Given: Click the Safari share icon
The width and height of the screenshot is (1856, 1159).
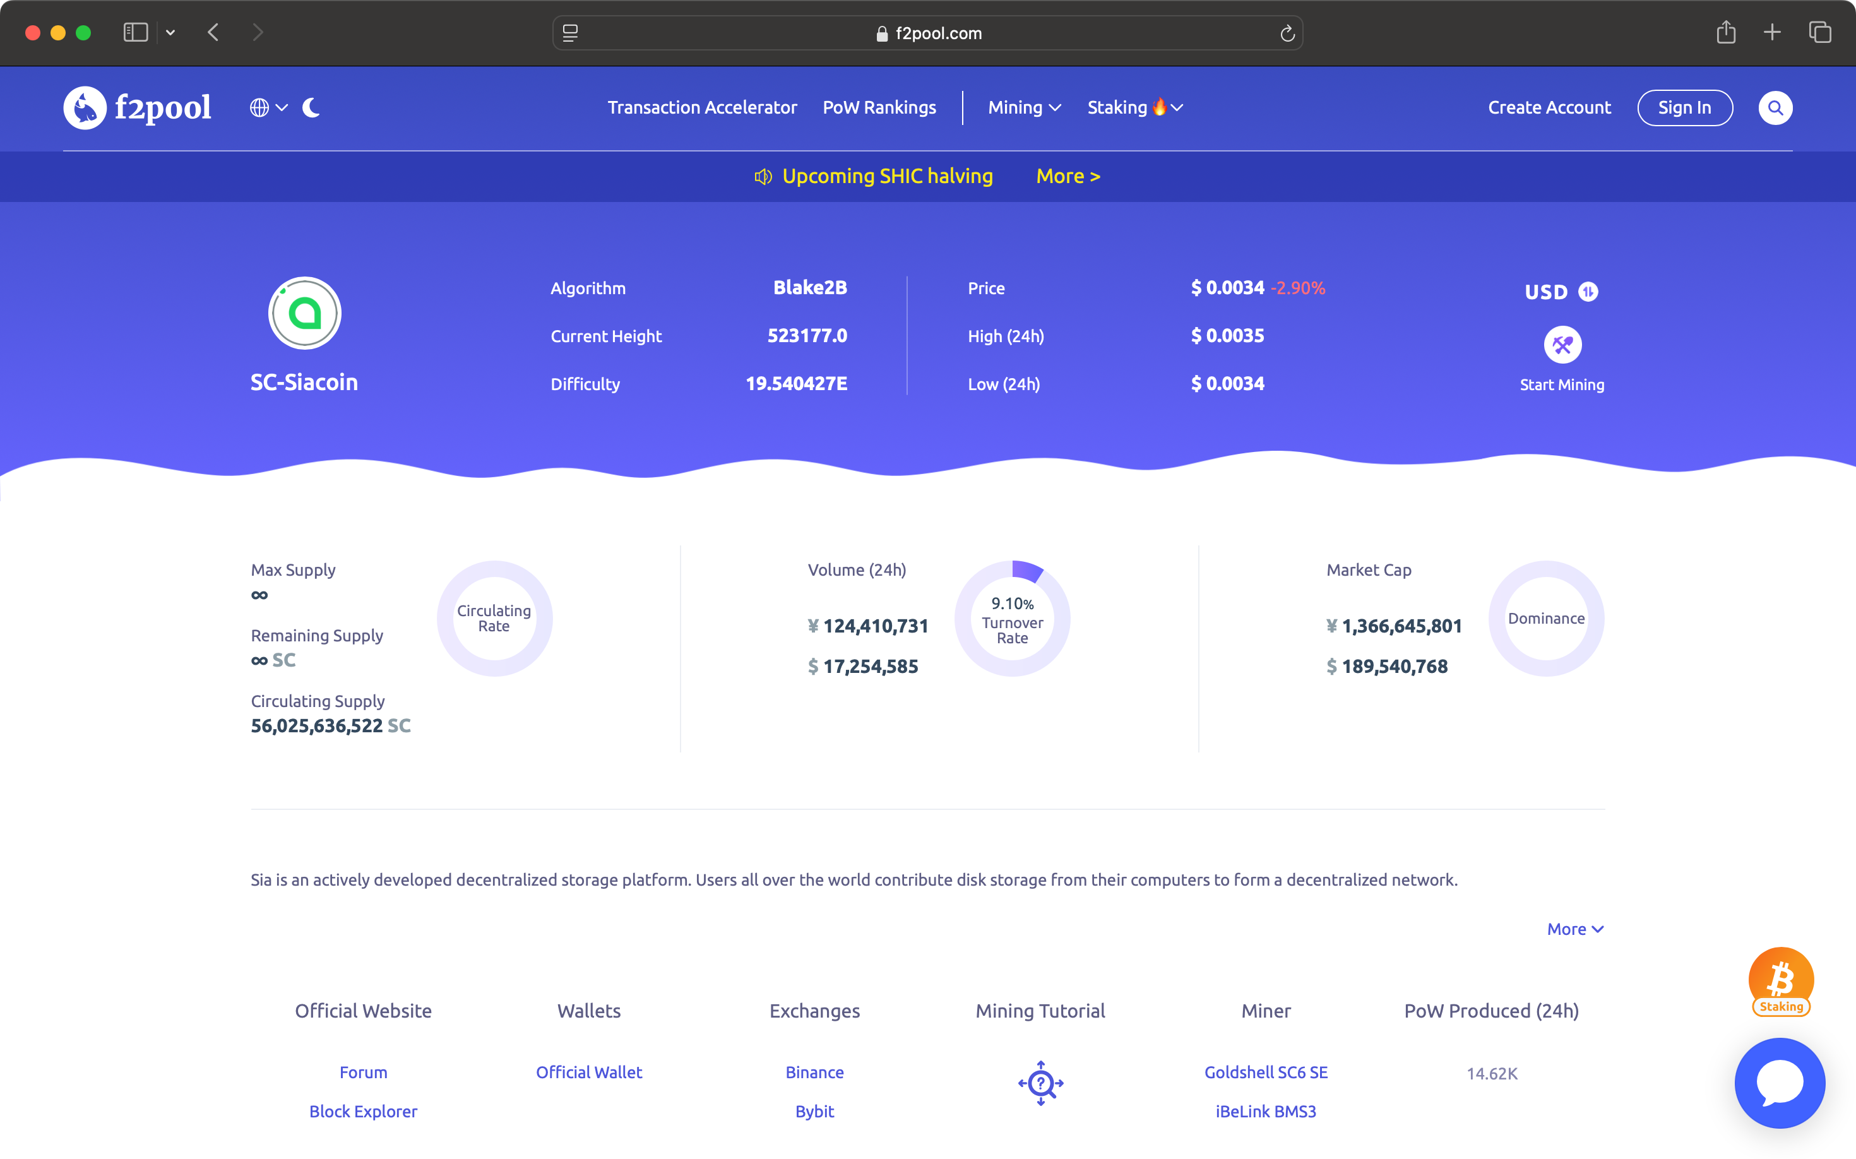Looking at the screenshot, I should [x=1726, y=32].
